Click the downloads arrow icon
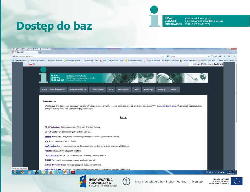Screen dimensions: 250x192 click(220, 56)
